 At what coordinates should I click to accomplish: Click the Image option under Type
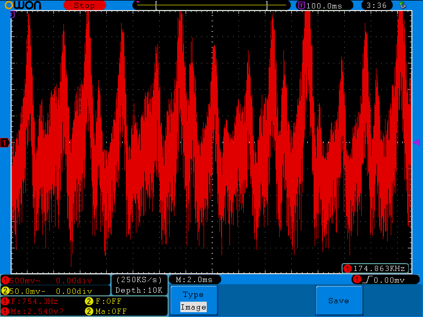coord(194,307)
